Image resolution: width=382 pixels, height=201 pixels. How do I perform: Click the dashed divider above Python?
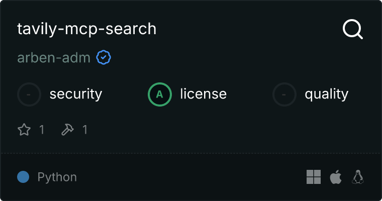coord(191,153)
